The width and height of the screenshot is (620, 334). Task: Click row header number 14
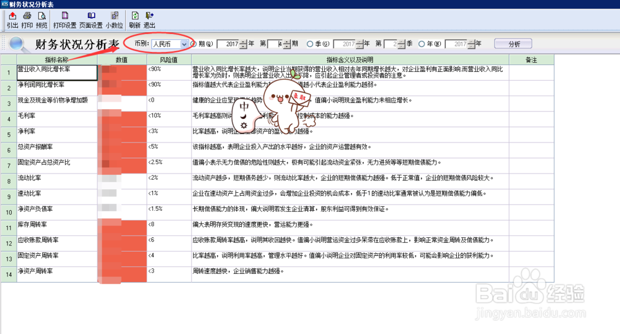(9, 275)
